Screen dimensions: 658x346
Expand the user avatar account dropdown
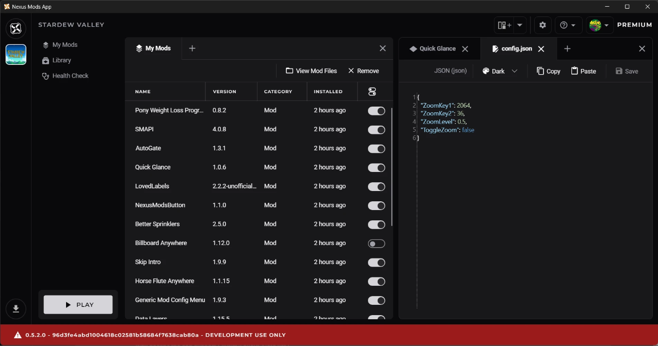pyautogui.click(x=599, y=25)
